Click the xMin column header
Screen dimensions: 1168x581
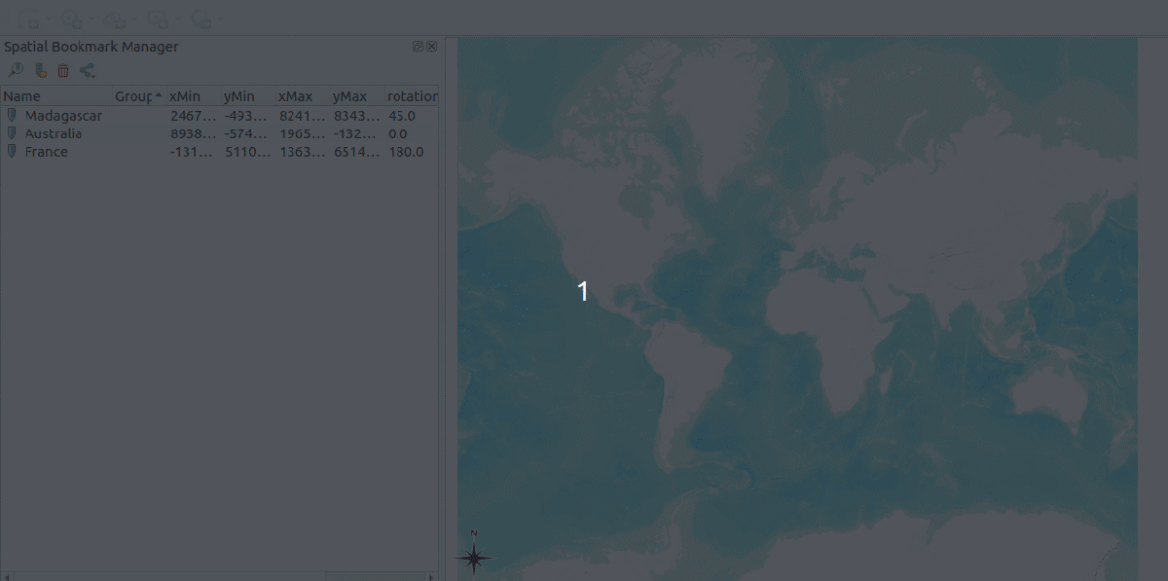click(x=185, y=96)
